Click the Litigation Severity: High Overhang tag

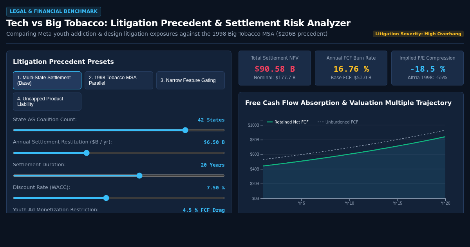(418, 34)
